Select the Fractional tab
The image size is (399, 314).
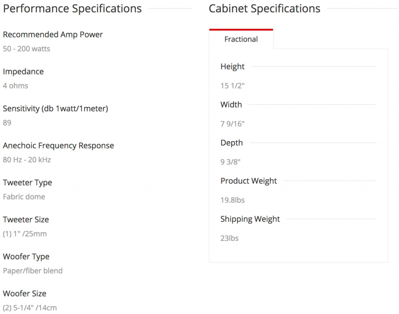tap(241, 39)
